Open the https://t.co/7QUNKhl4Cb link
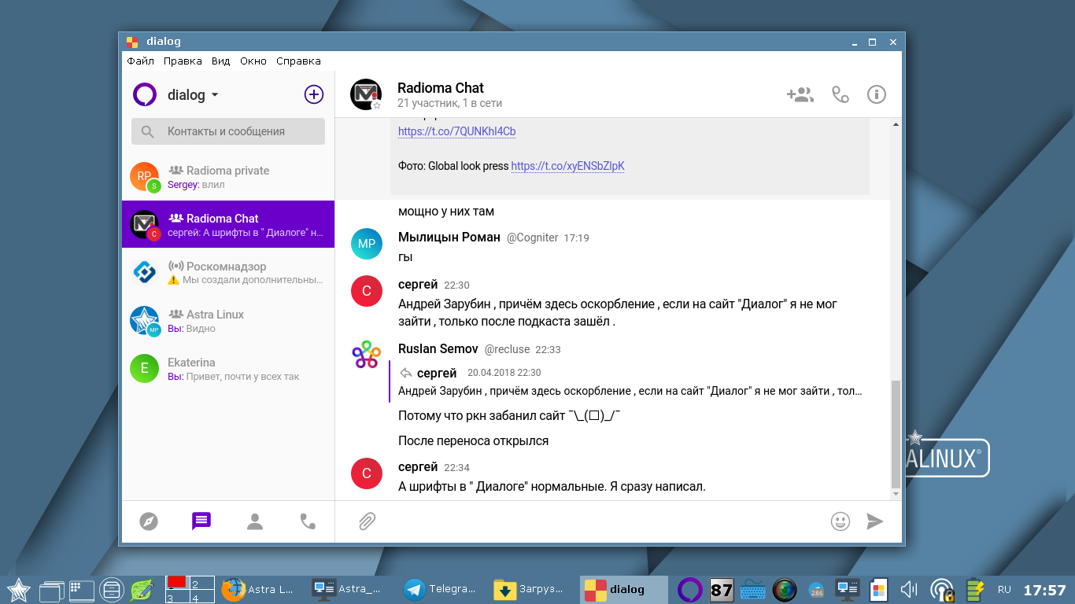The width and height of the screenshot is (1075, 604). 457,131
